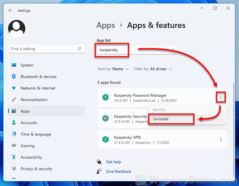239x186 pixels.
Task: Open the System settings page
Action: click(46, 65)
